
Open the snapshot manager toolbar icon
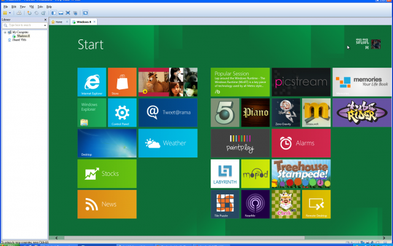coord(43,13)
